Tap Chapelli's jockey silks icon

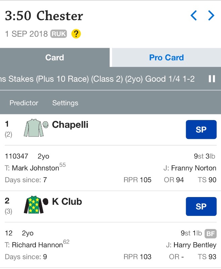34,128
